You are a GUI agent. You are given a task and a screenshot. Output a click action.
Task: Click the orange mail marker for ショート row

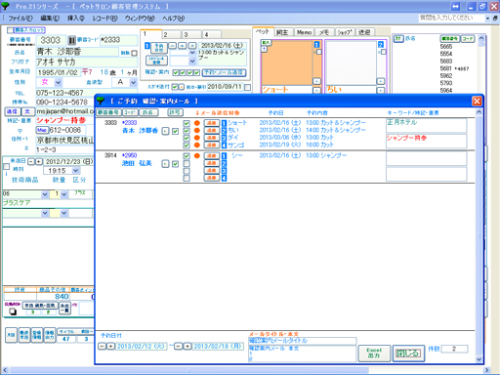pos(197,123)
